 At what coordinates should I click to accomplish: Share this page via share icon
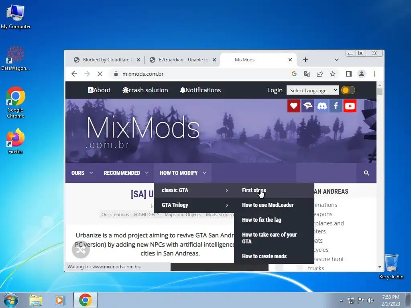click(320, 74)
